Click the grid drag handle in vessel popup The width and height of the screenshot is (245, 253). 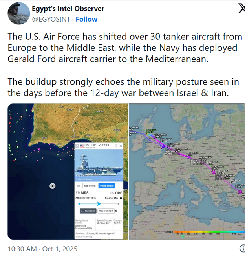point(116,146)
